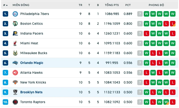Screen dimensions: 179x108
Task: Click the upcoming match '?' badge for Philadelphia 76ers
Action: [x=140, y=14]
